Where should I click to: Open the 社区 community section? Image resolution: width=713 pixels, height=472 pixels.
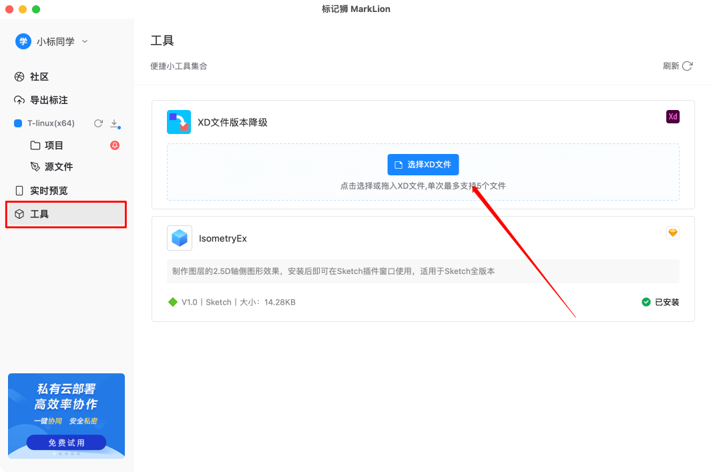[x=39, y=77]
